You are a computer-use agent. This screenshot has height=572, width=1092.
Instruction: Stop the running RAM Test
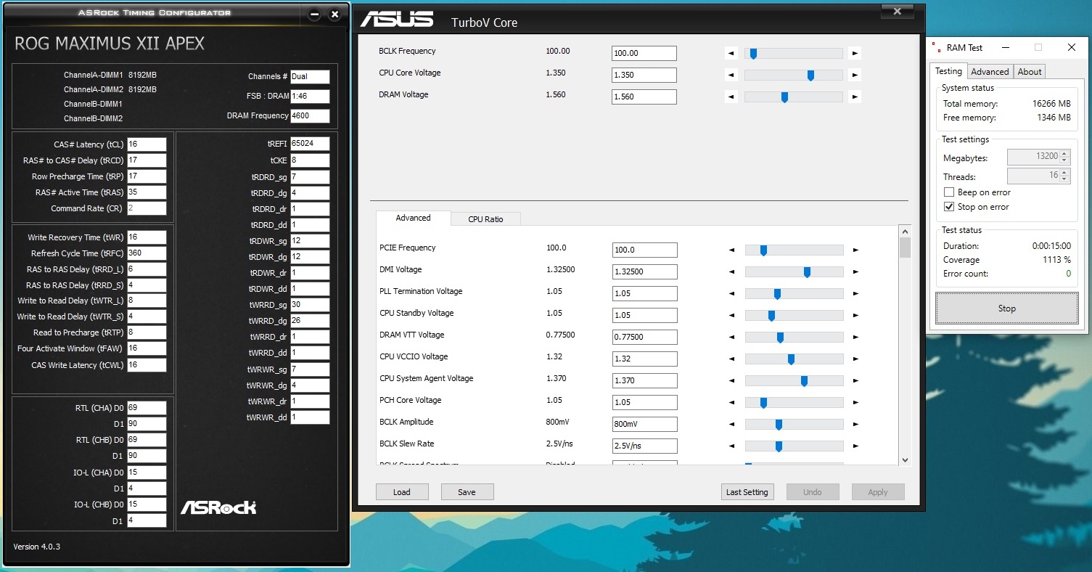[x=1007, y=309]
